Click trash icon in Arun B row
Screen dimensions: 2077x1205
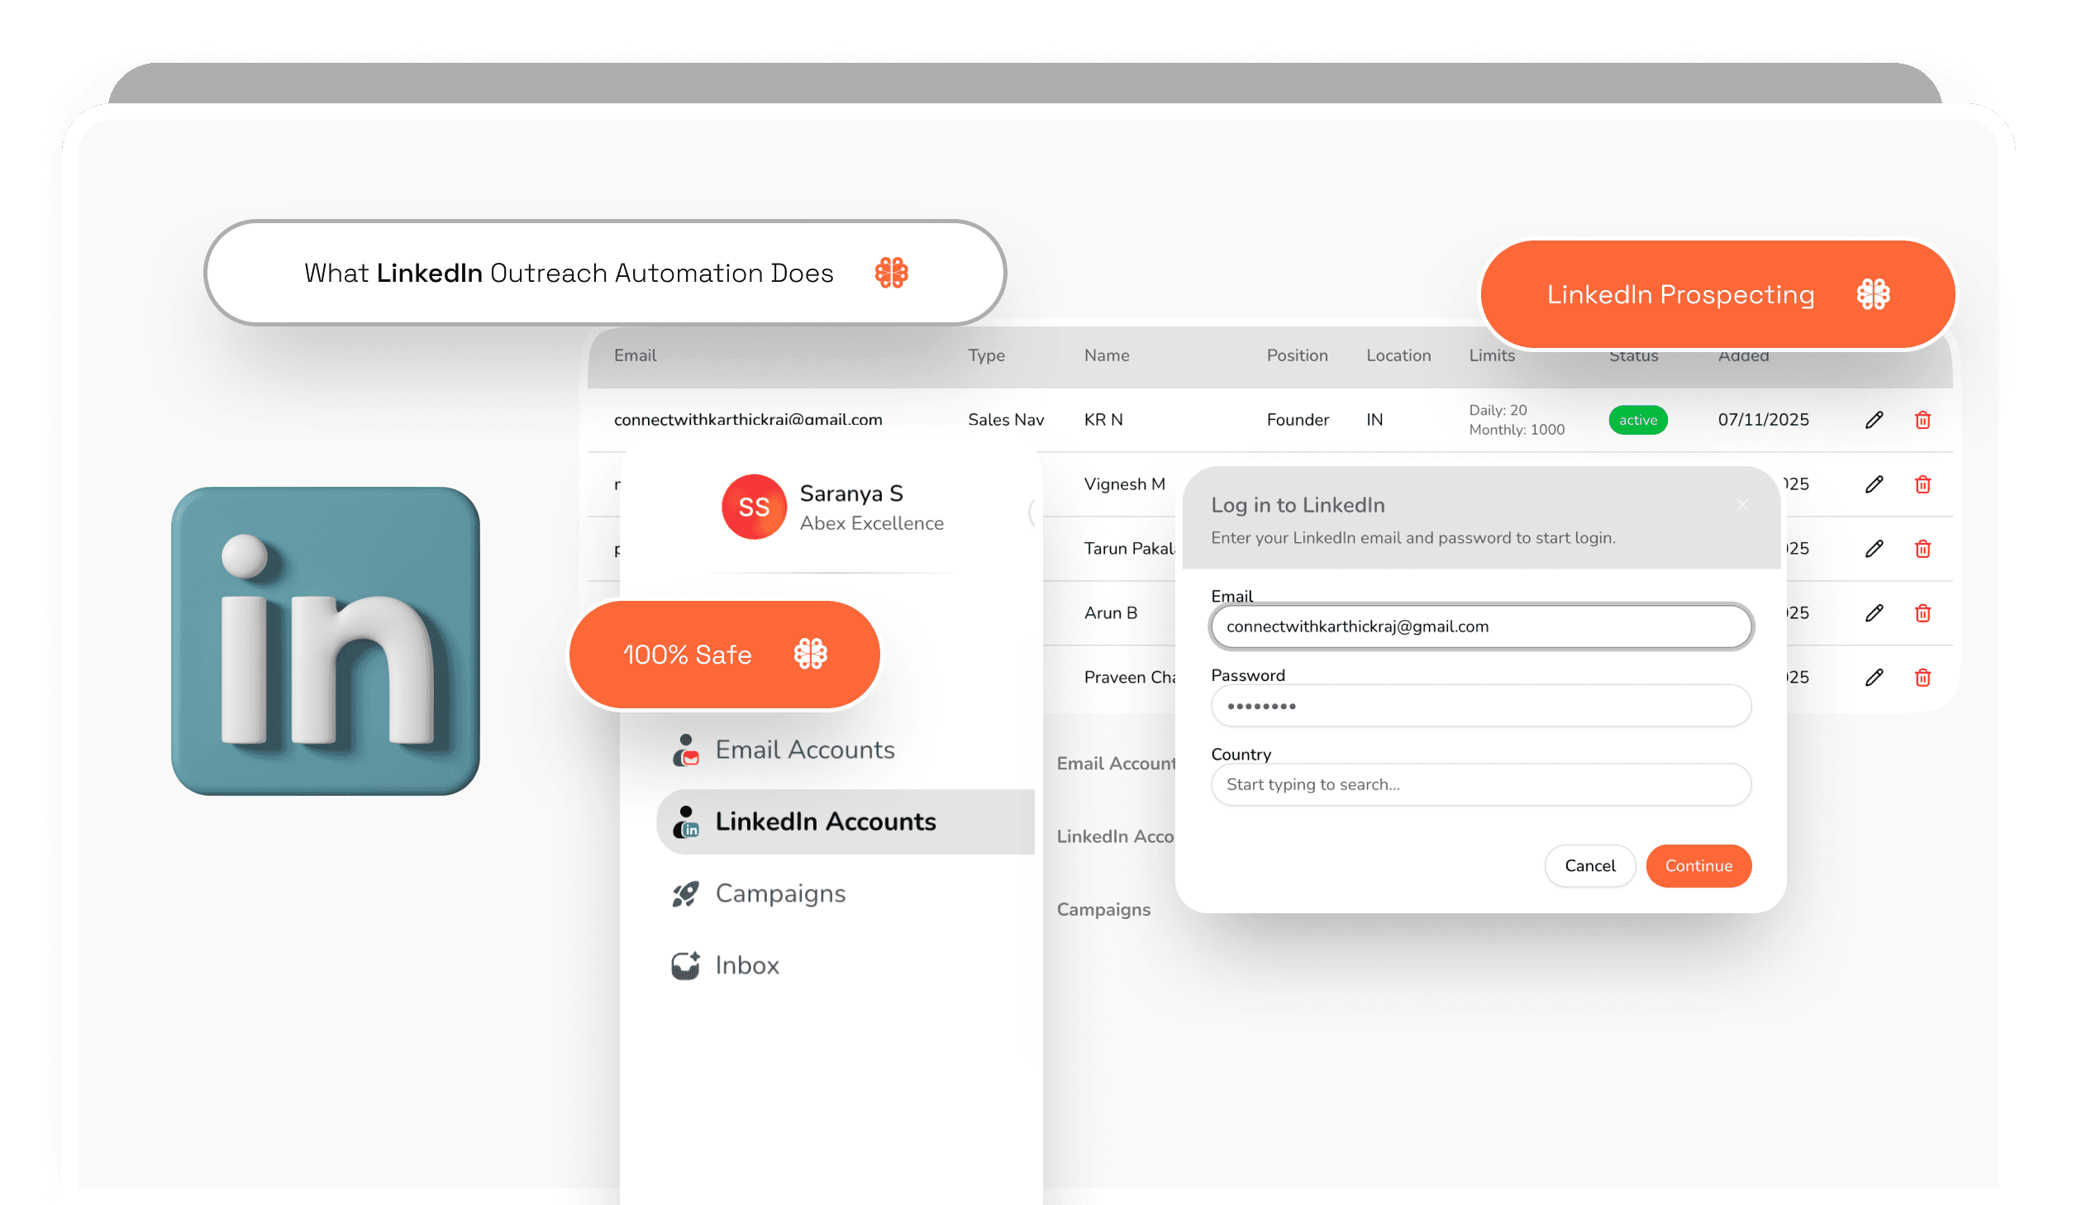click(x=1922, y=613)
